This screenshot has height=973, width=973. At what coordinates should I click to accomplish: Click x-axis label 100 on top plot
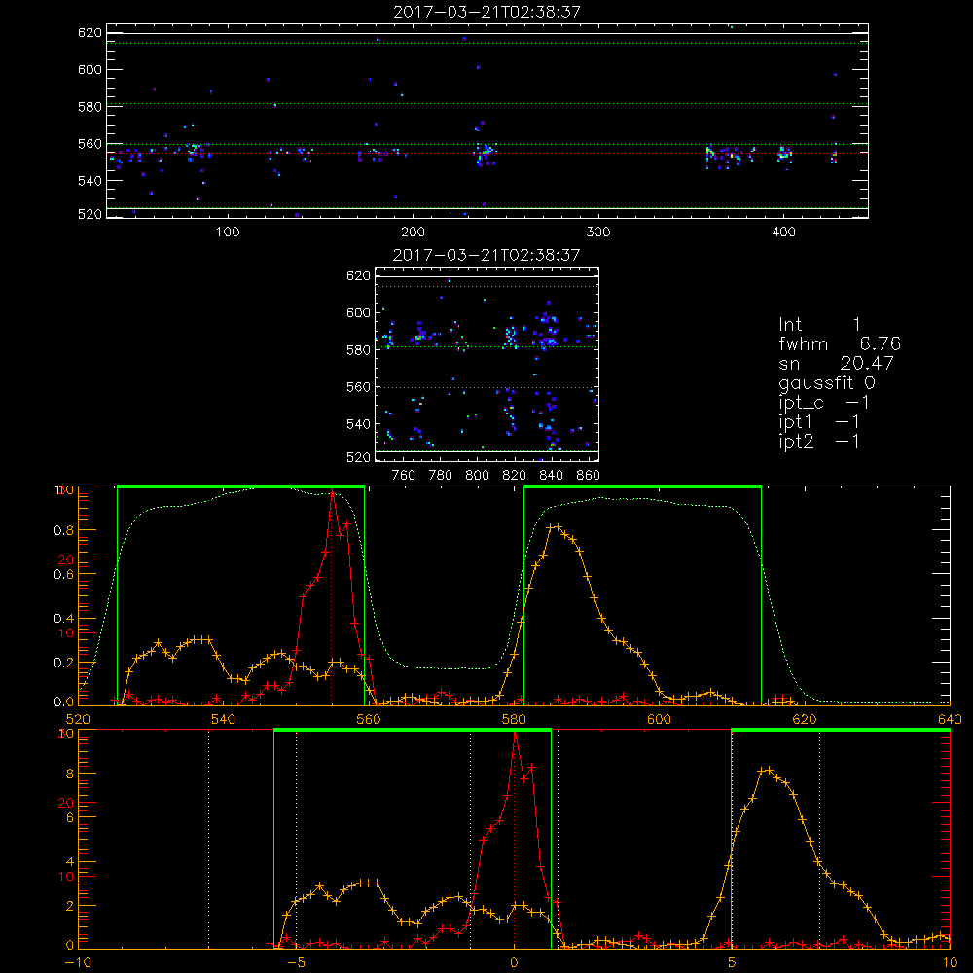228,233
